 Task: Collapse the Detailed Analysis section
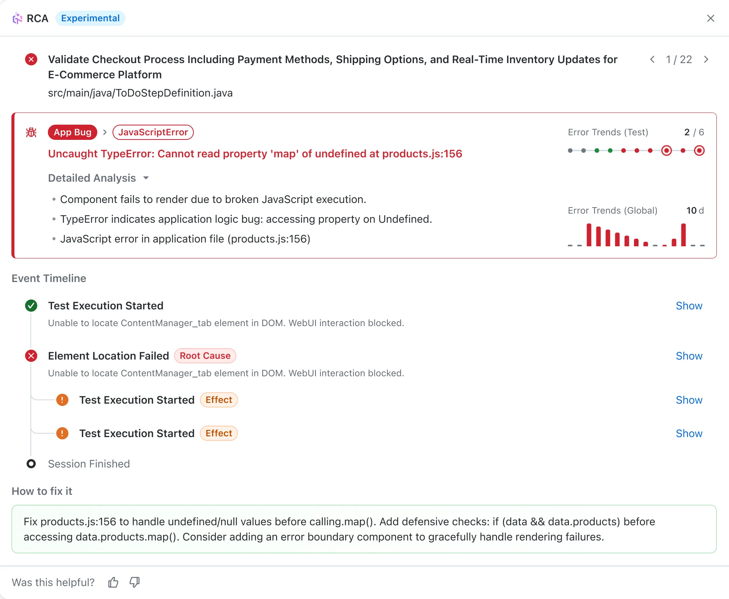[146, 178]
